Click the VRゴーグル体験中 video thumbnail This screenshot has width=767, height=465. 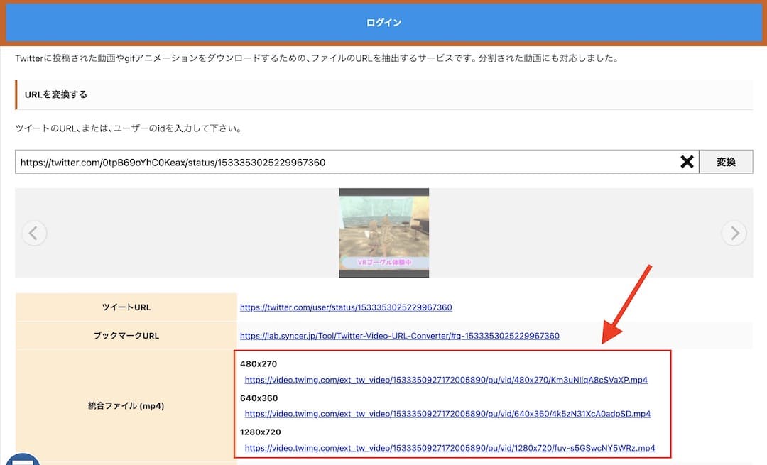383,233
